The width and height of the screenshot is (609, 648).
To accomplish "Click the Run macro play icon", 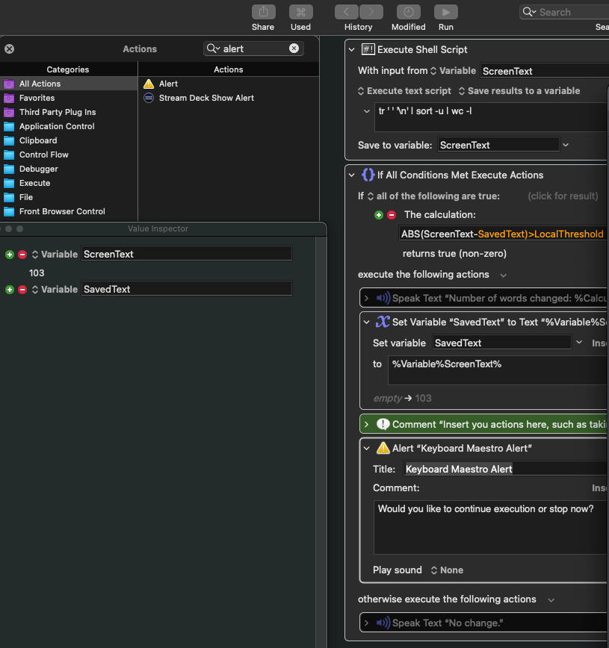I will [x=445, y=12].
